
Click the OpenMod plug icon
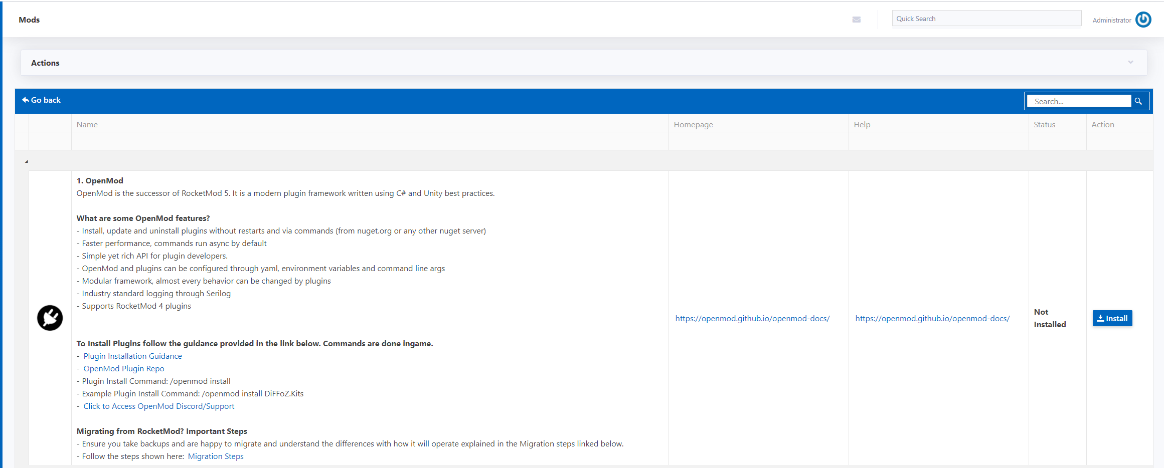point(50,318)
